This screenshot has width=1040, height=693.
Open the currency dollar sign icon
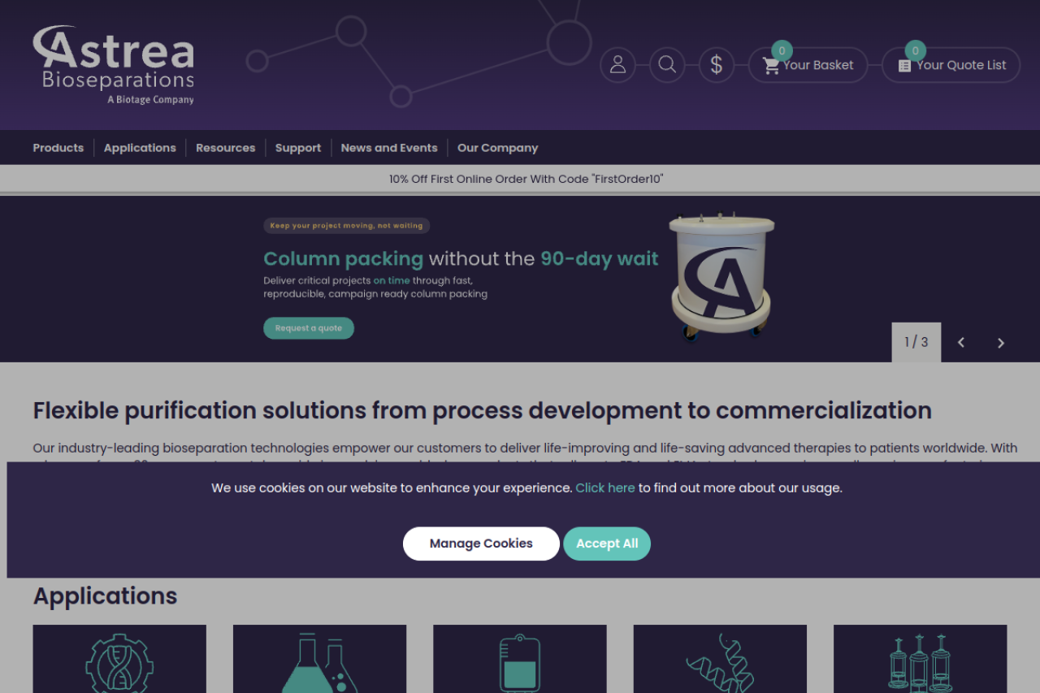[x=716, y=65]
